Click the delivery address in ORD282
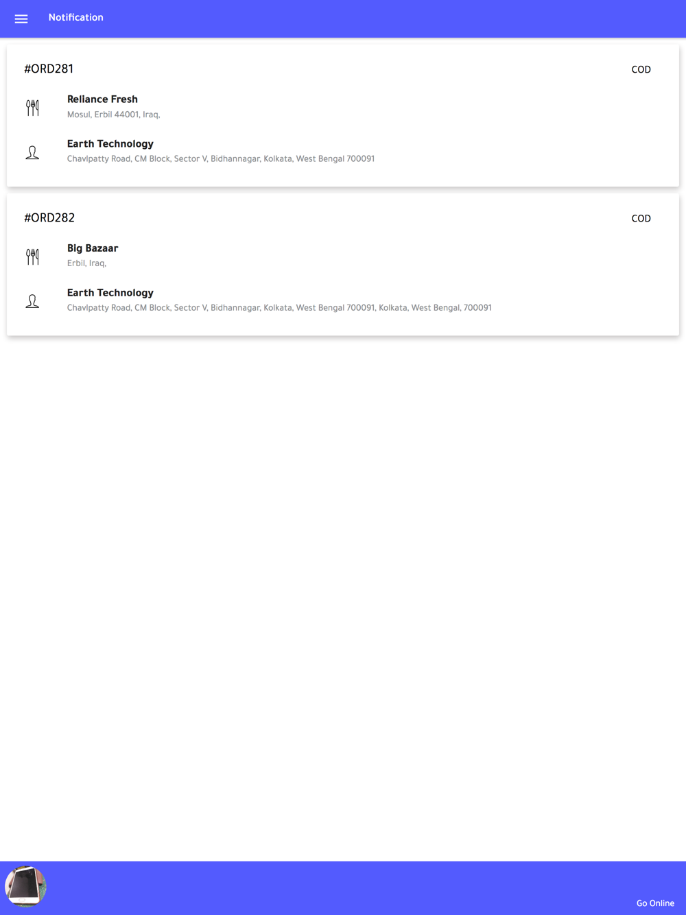This screenshot has height=915, width=686. [279, 307]
